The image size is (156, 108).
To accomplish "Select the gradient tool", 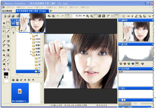I will tap(8, 50).
